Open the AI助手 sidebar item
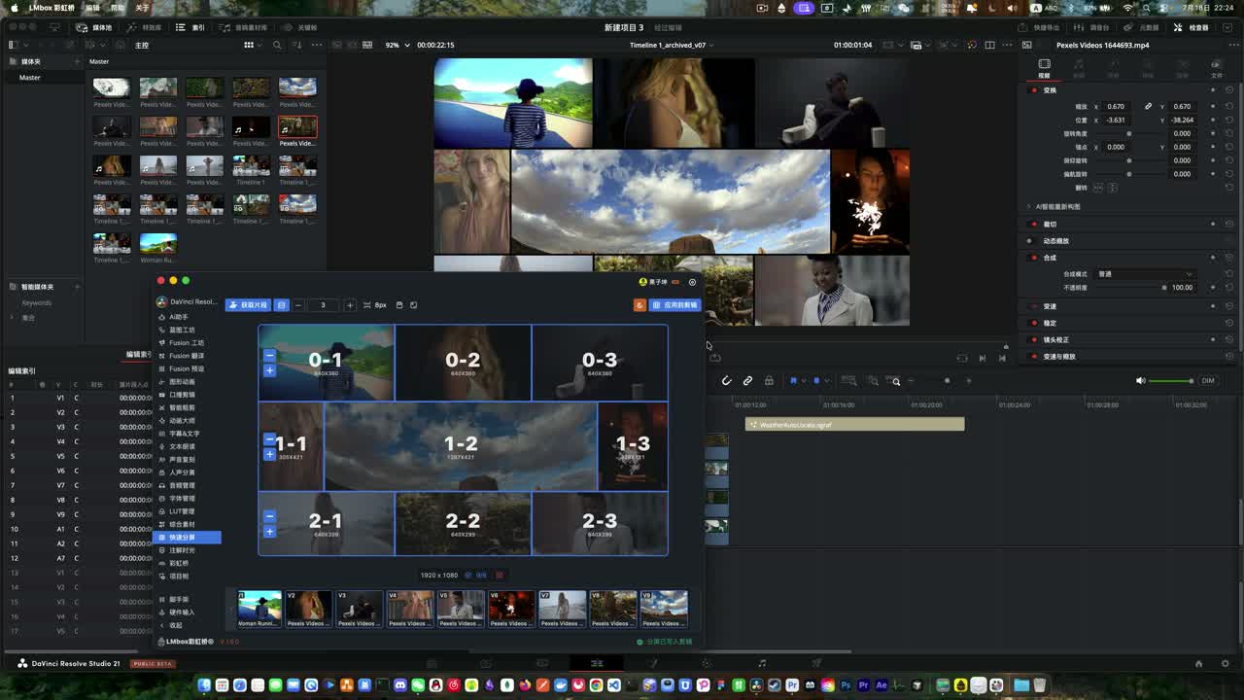The width and height of the screenshot is (1244, 700). [x=179, y=317]
